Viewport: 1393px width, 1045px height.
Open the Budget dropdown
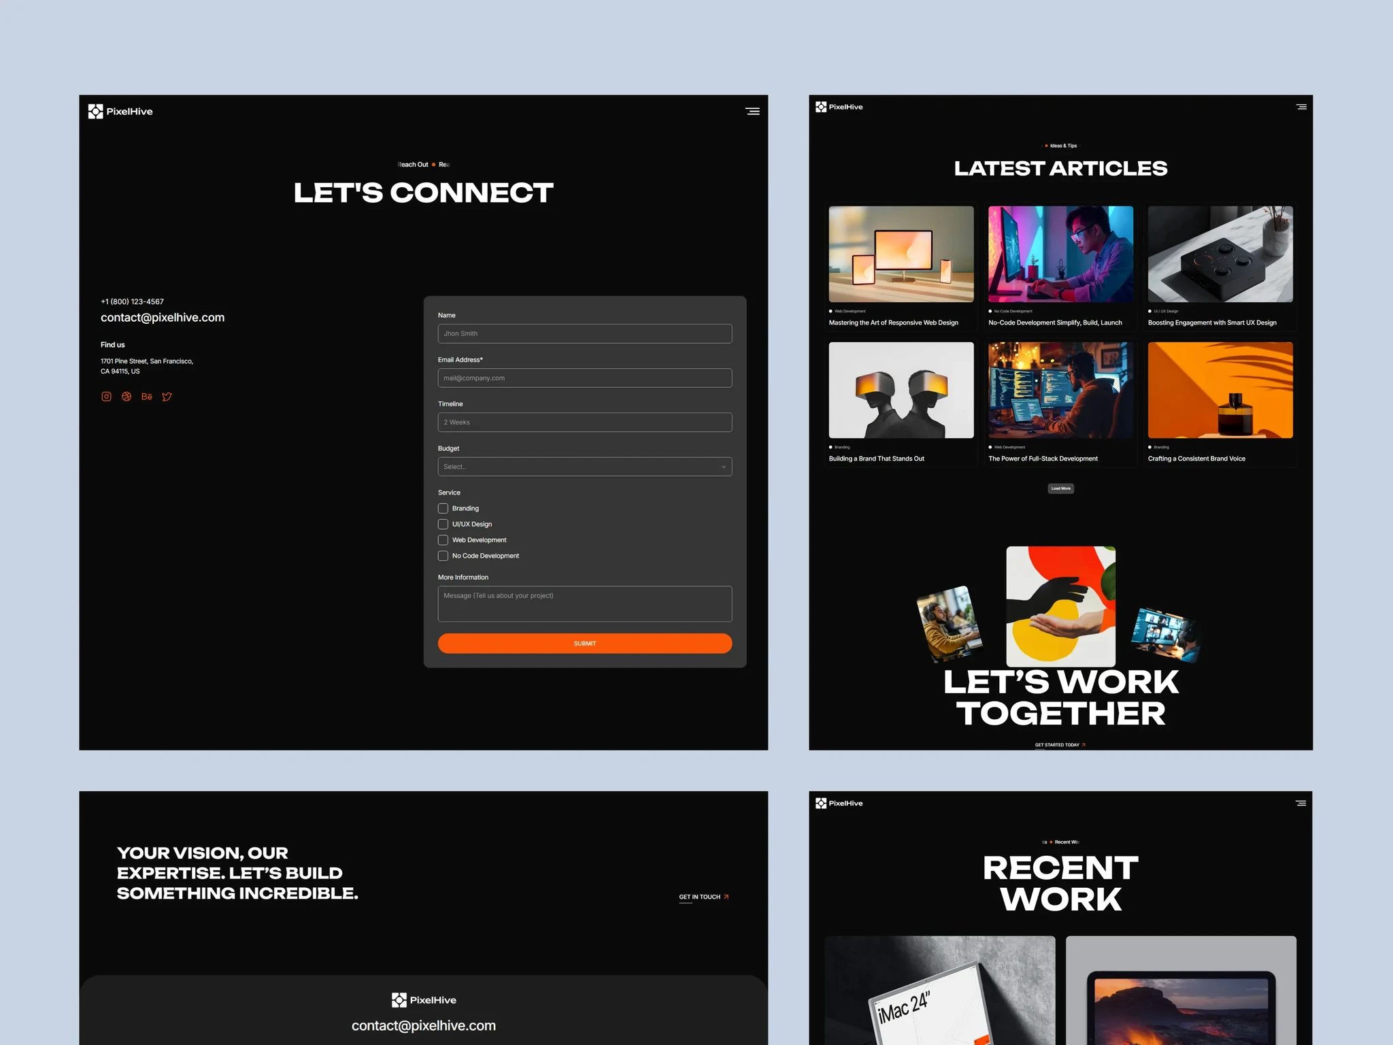584,467
